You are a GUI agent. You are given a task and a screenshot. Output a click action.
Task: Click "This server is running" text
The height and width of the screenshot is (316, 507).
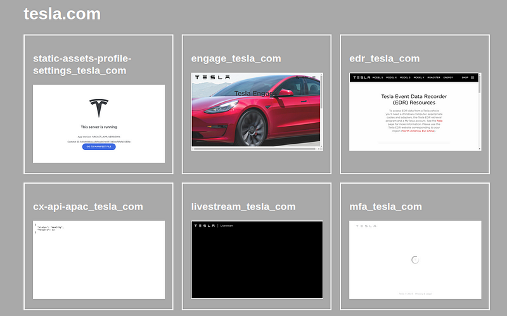99,127
